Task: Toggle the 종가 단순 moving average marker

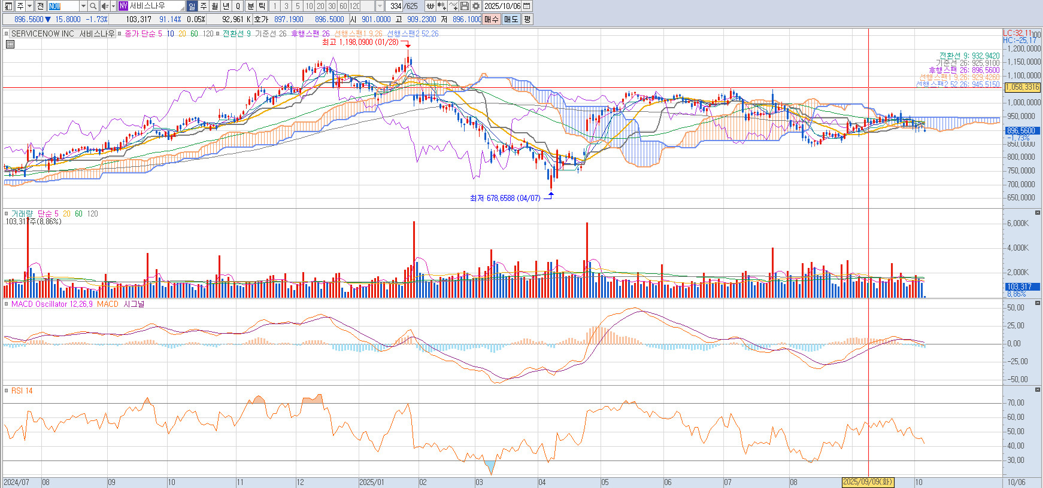Action: (x=120, y=34)
